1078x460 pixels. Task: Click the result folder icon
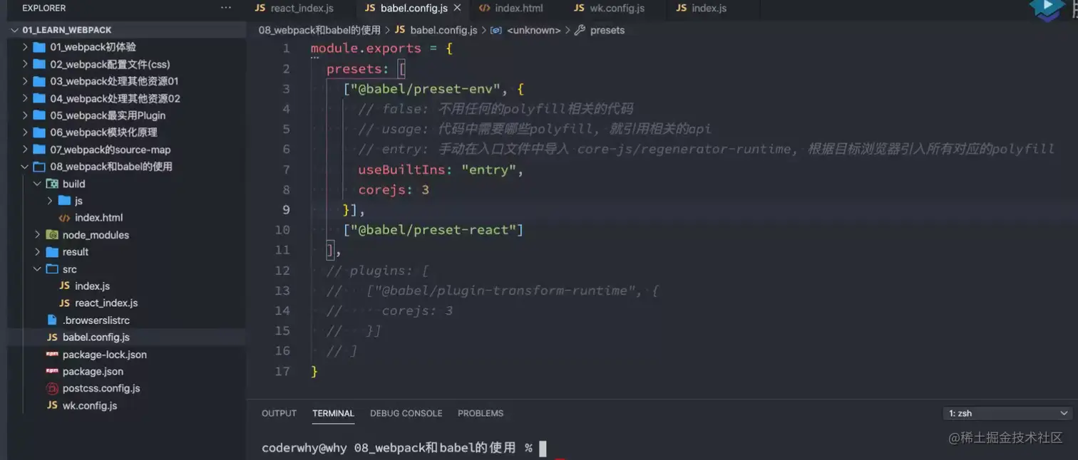click(x=51, y=252)
